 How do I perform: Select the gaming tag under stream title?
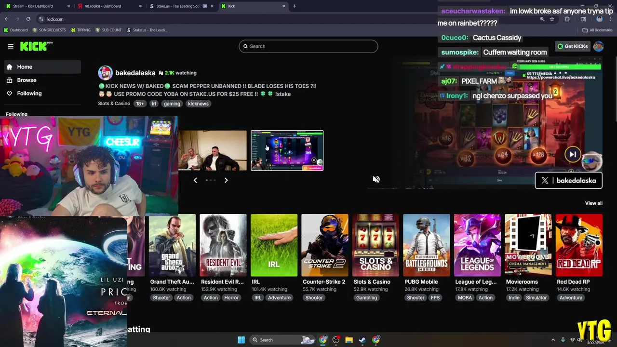(172, 104)
